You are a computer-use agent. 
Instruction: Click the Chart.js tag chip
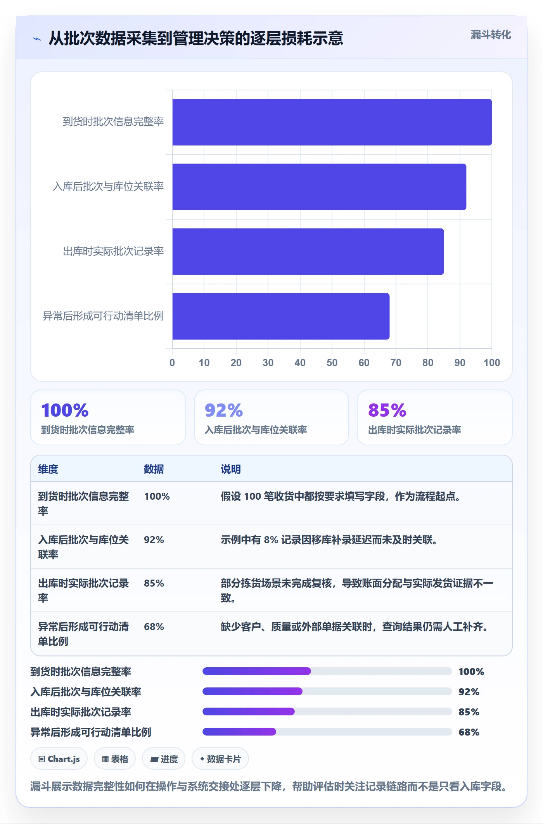[59, 758]
